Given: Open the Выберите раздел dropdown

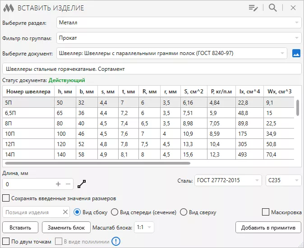Looking at the screenshot, I should (x=179, y=23).
